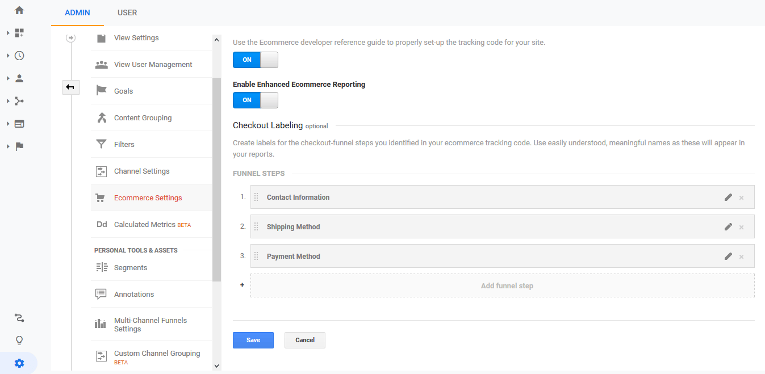
Task: Click Add funnel step
Action: point(507,285)
